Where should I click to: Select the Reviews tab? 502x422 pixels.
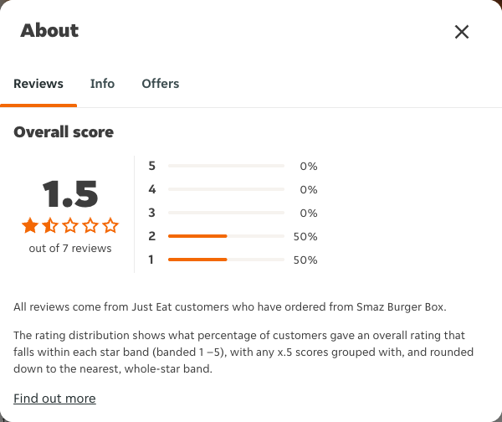coord(38,84)
